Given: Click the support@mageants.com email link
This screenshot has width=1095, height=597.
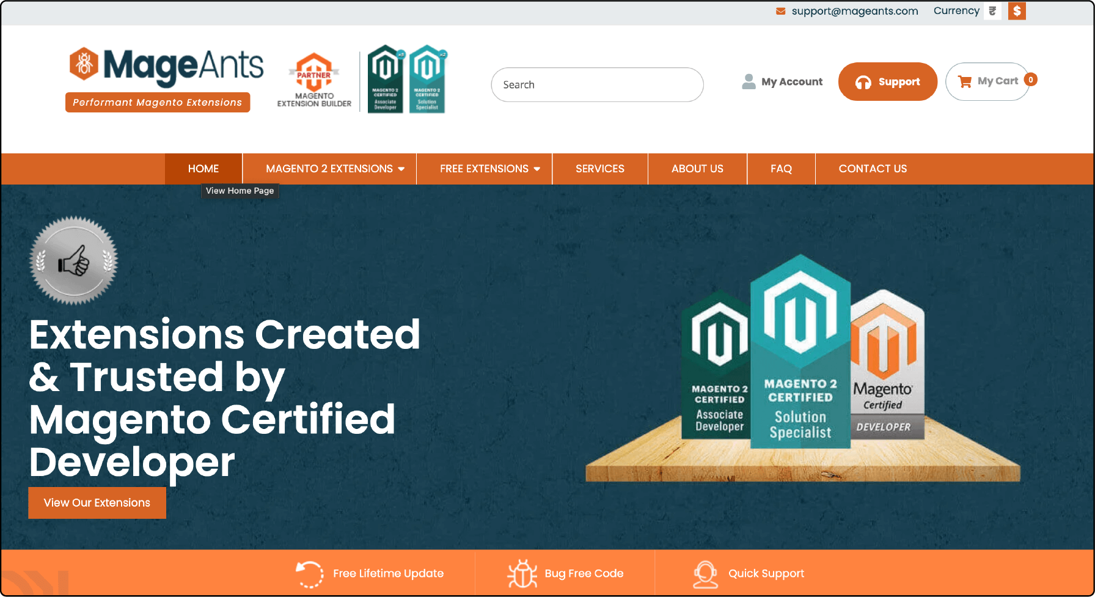Looking at the screenshot, I should tap(855, 11).
